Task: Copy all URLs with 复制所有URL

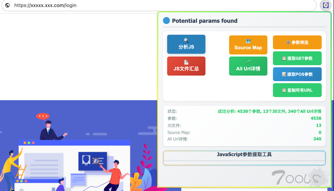Action: [x=297, y=90]
